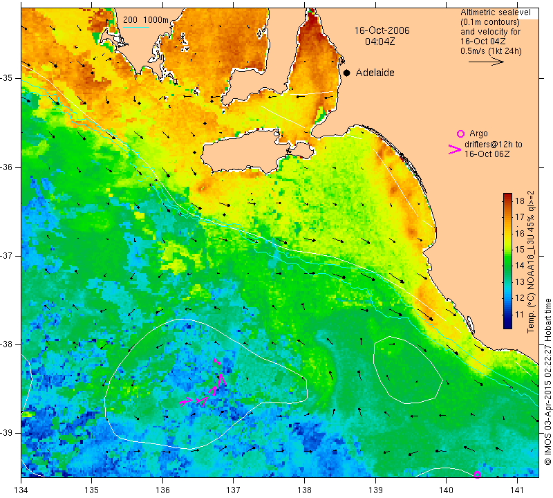The image size is (553, 498).
Task: Click the colorbar tick label 17
Action: [520, 217]
